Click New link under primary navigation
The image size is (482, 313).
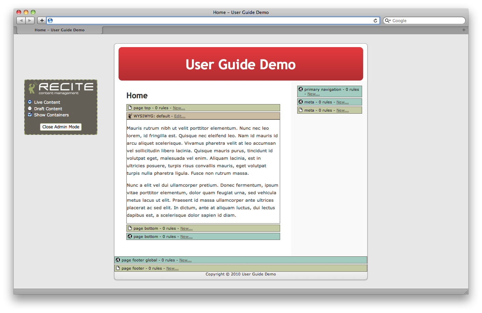tap(314, 94)
